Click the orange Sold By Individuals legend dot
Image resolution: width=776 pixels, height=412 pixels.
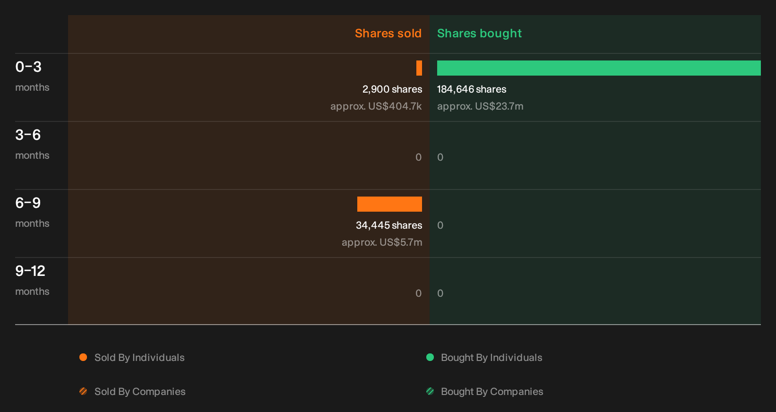point(83,357)
